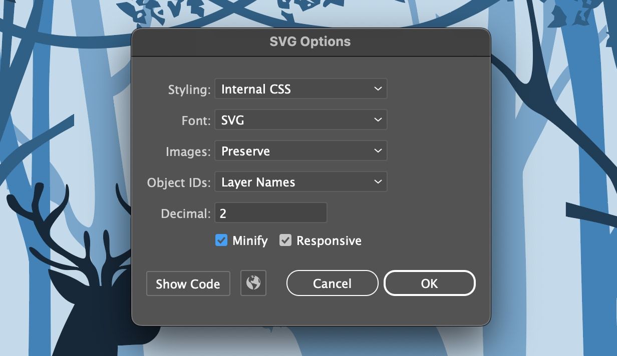Open the Images dropdown
This screenshot has width=617, height=356.
click(x=300, y=150)
